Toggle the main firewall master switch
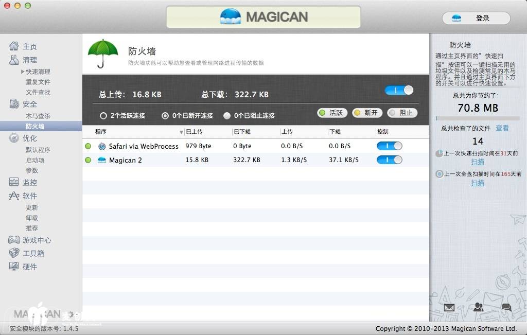This screenshot has width=527, height=335. tap(399, 91)
